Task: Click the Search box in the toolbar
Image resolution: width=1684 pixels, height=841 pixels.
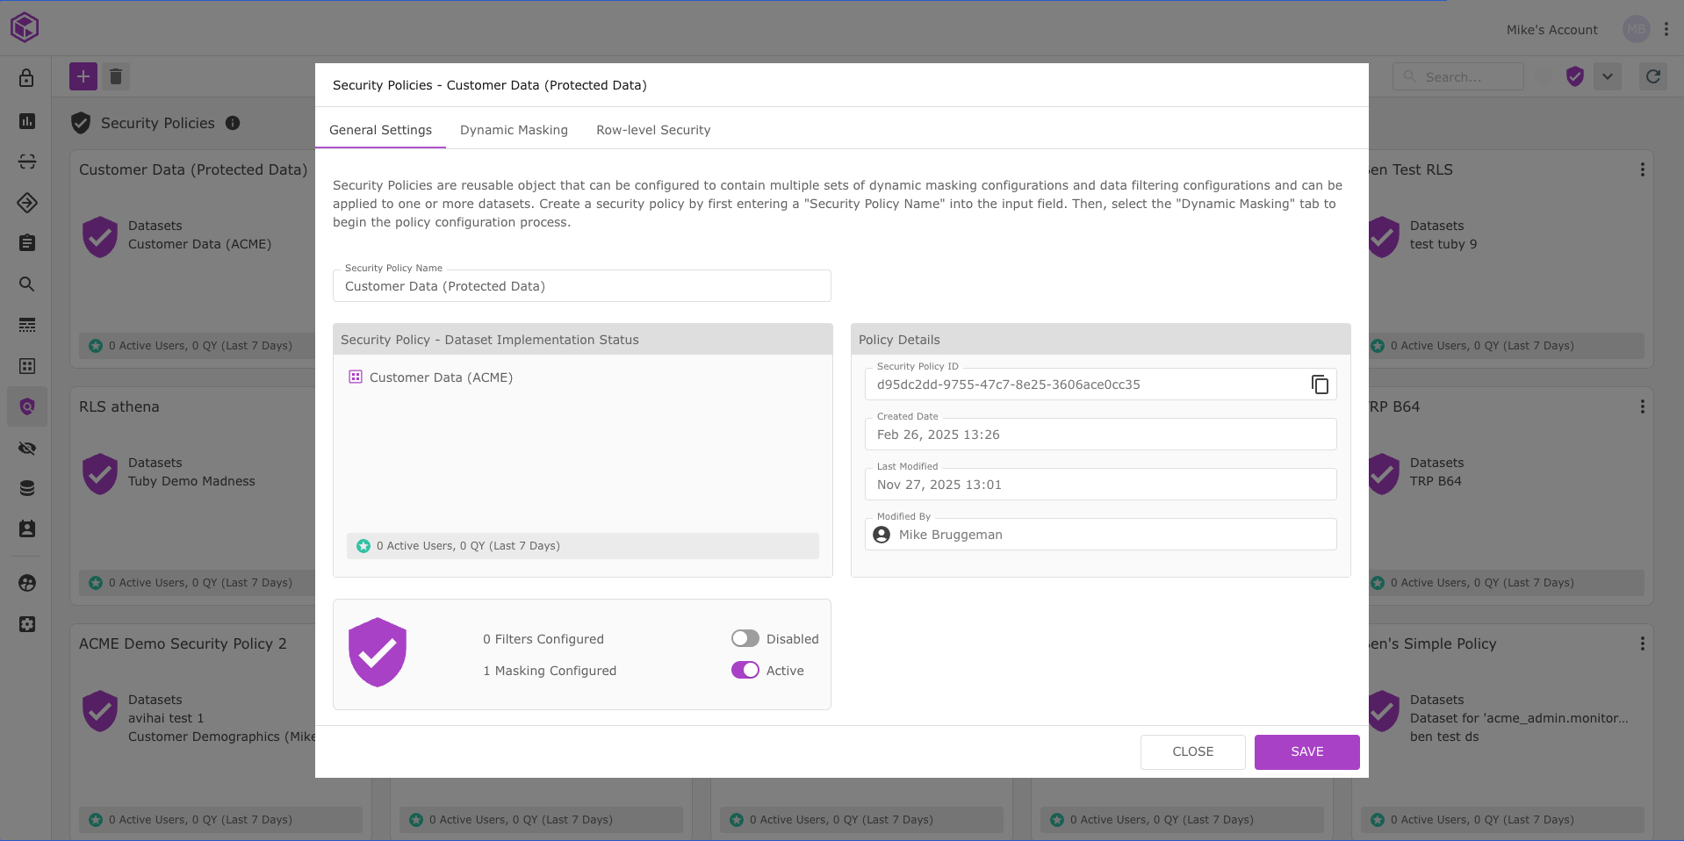Action: point(1458,76)
